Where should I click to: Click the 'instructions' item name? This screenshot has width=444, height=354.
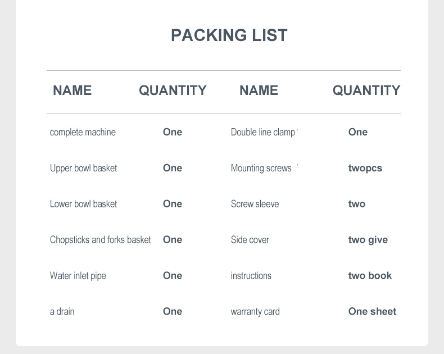[251, 276]
